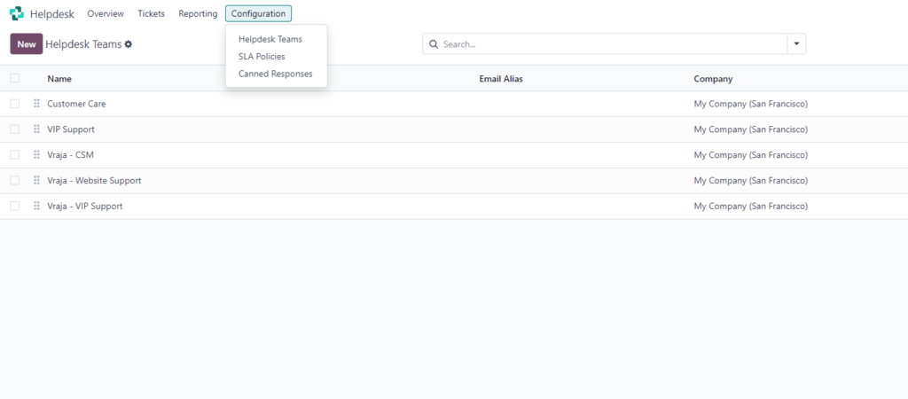Click drag handle for Vraja - VIP Support
Image resolution: width=908 pixels, height=399 pixels.
coord(37,207)
